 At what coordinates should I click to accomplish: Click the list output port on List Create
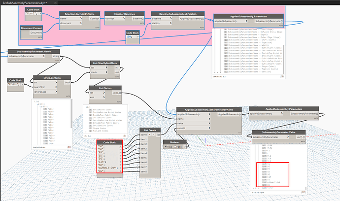[158, 134]
